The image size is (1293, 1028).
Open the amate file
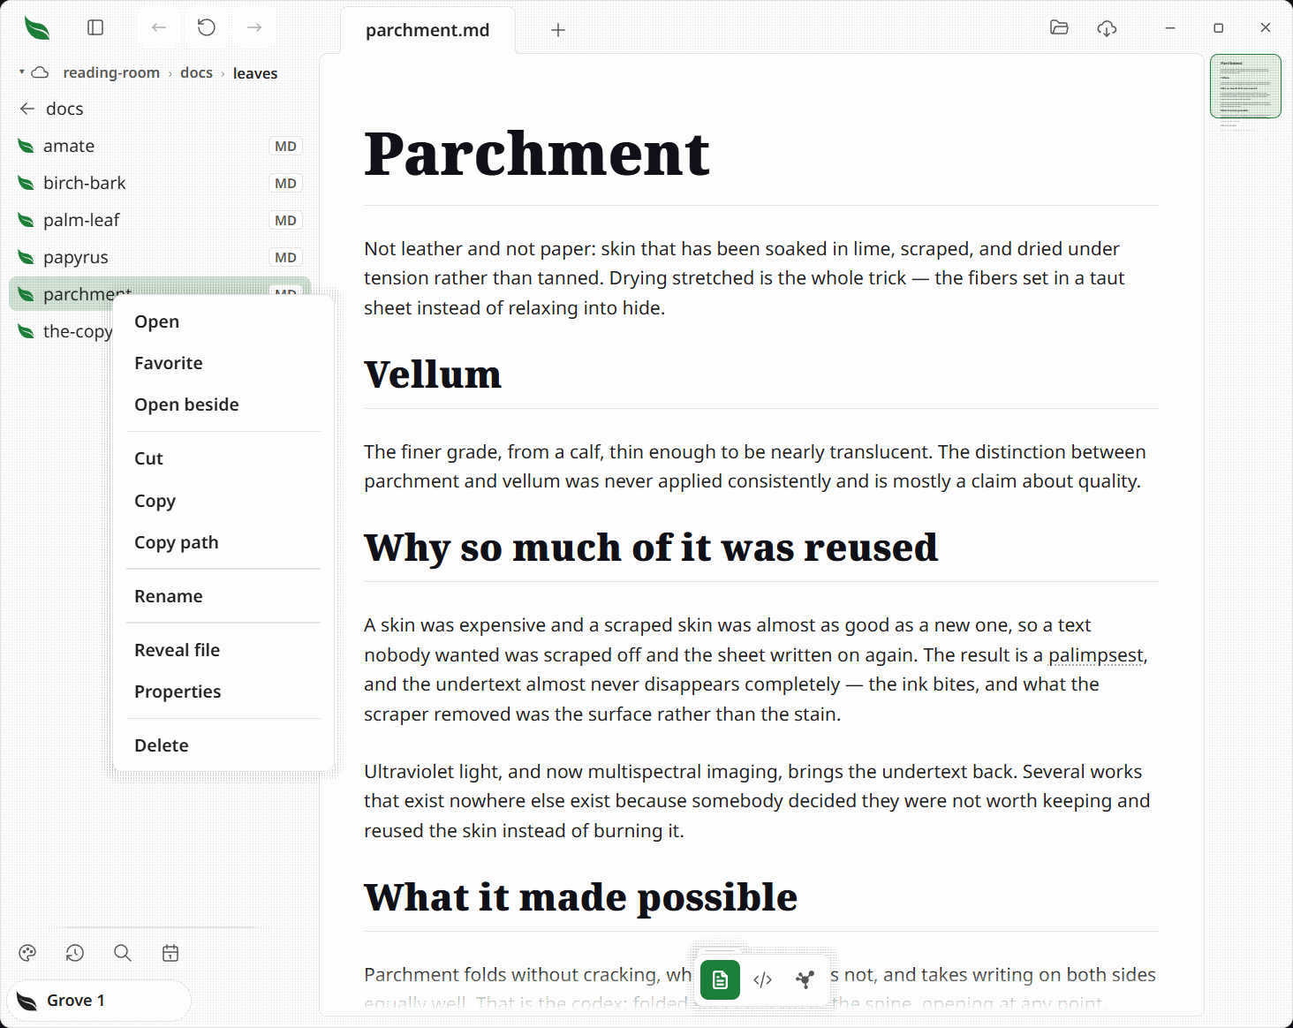pyautogui.click(x=160, y=146)
